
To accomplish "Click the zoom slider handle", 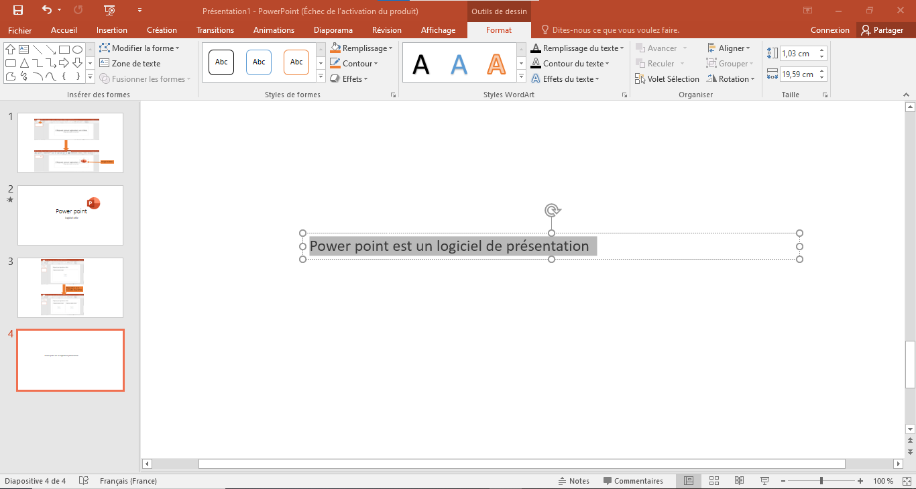I will tap(821, 481).
